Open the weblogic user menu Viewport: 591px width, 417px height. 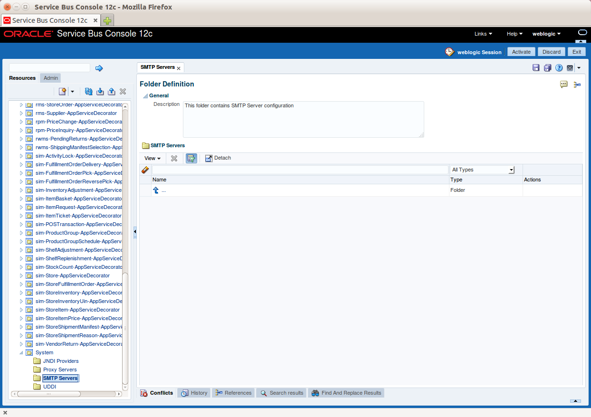(x=546, y=34)
